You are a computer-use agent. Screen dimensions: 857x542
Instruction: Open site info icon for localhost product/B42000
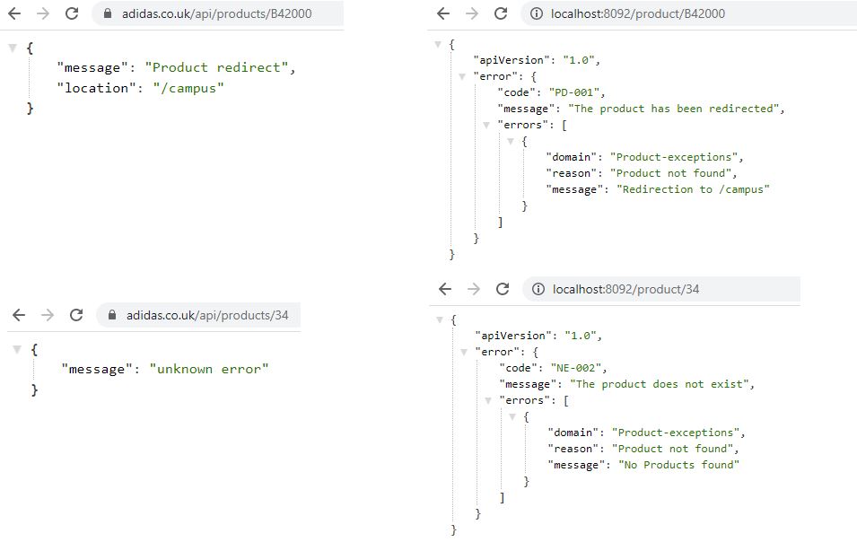(536, 13)
